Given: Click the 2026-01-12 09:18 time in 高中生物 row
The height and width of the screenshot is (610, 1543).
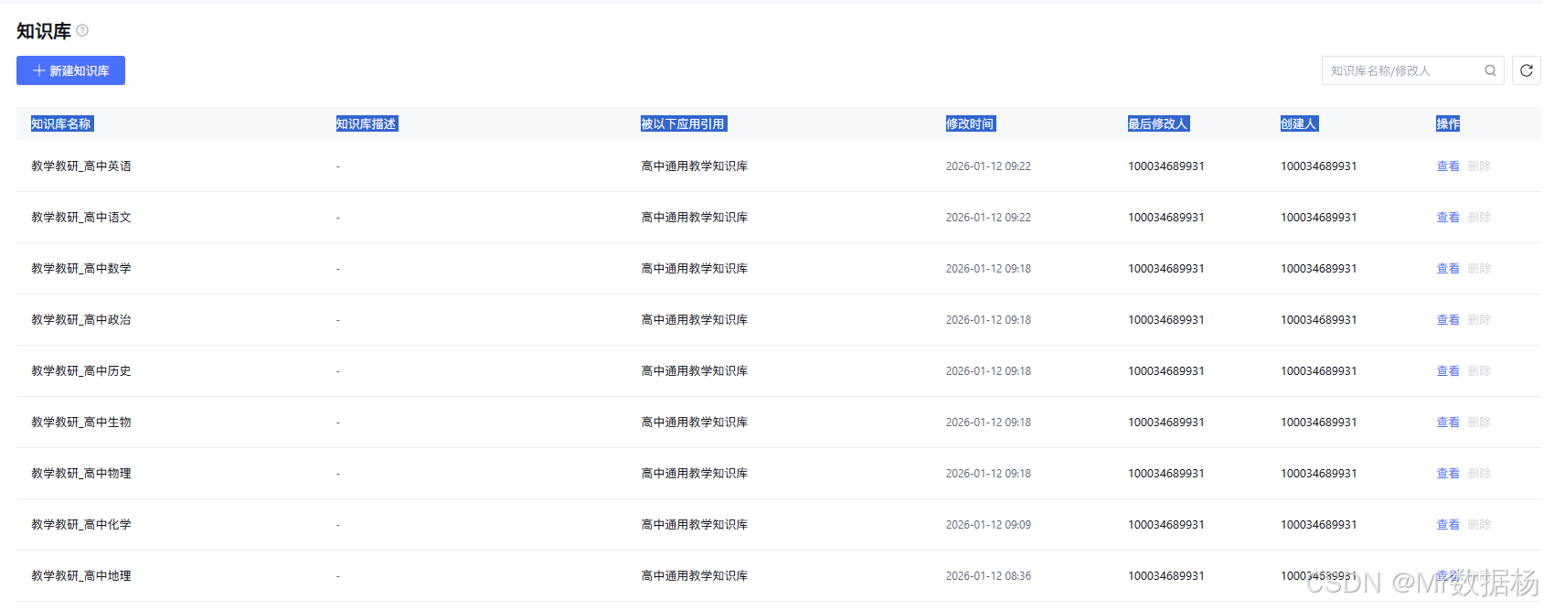Looking at the screenshot, I should click(988, 423).
